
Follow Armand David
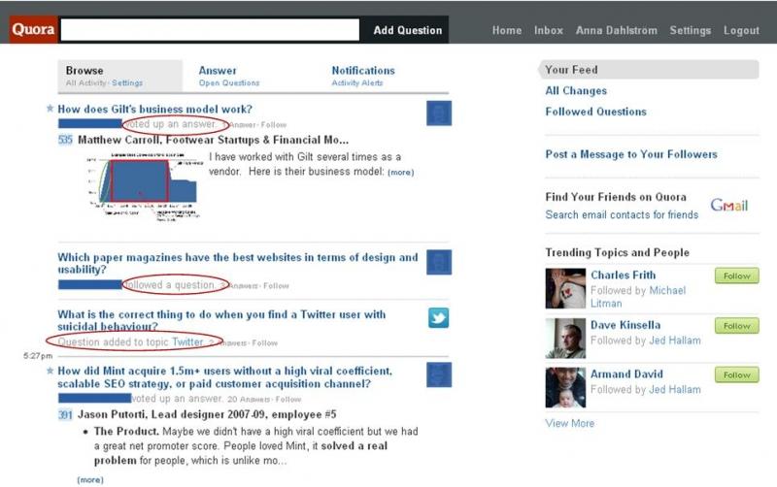[737, 374]
